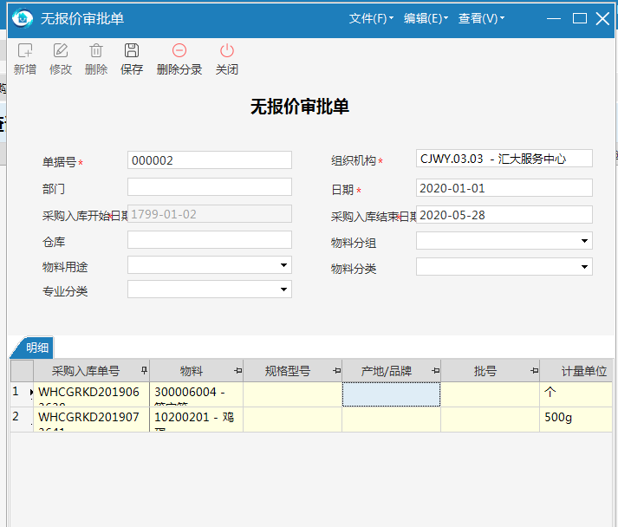Pin the 产地/品牌 column header
This screenshot has height=527, width=618.
pyautogui.click(x=435, y=370)
